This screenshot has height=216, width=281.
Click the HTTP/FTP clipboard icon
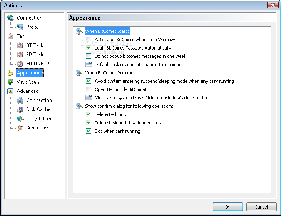pos(20,64)
